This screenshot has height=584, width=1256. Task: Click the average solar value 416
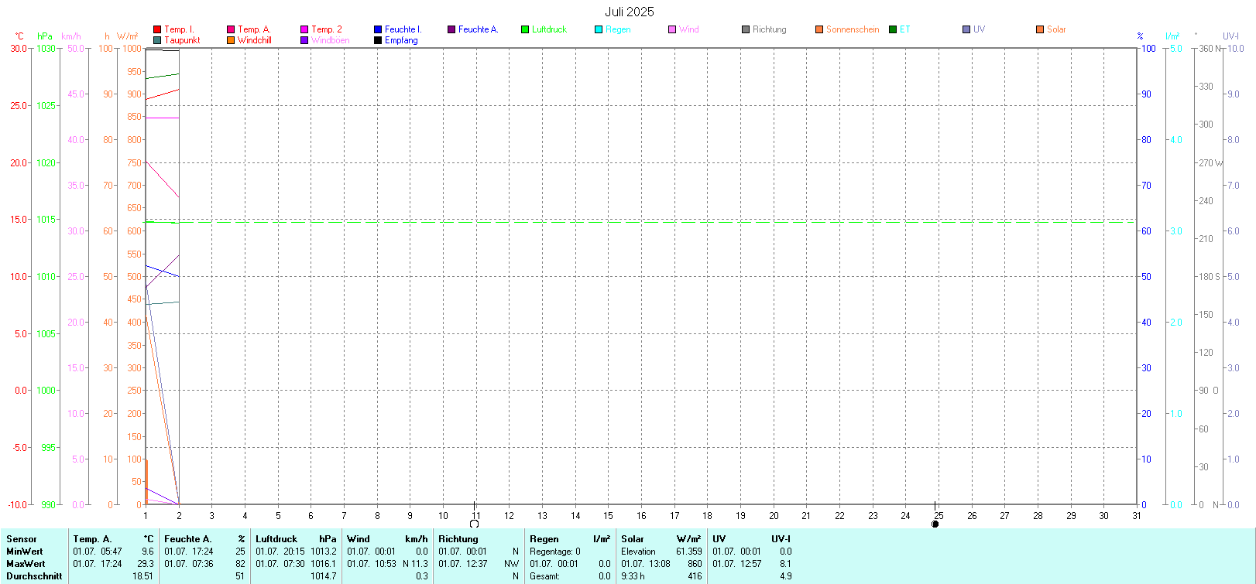(x=695, y=576)
